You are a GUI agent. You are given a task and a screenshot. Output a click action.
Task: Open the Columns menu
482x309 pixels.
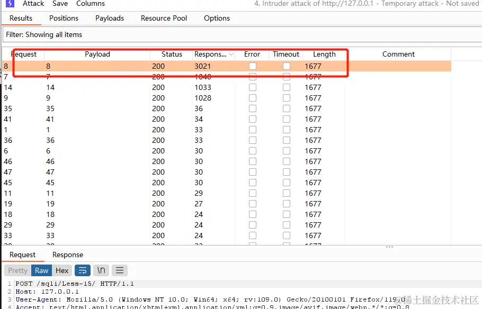pos(91,4)
